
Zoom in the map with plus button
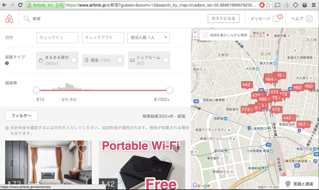195,32
